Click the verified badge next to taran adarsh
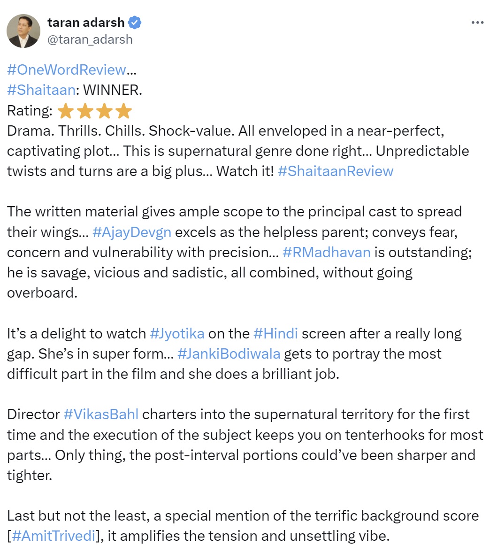 pyautogui.click(x=135, y=22)
